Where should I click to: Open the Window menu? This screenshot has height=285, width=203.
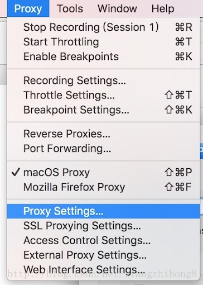point(117,8)
